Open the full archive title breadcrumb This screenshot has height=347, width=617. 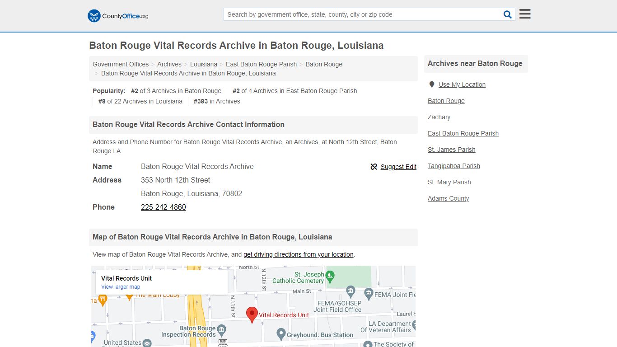tap(188, 73)
